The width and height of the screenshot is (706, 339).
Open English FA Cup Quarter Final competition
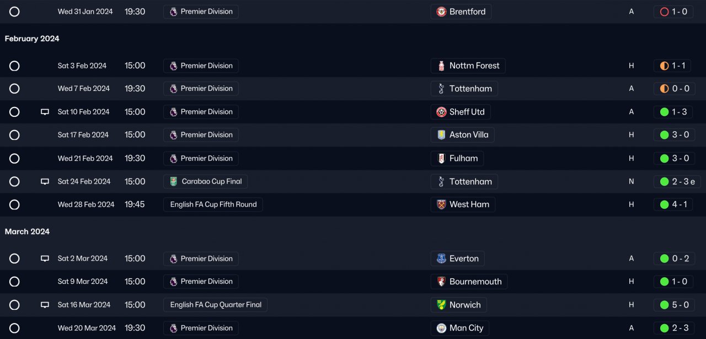215,305
